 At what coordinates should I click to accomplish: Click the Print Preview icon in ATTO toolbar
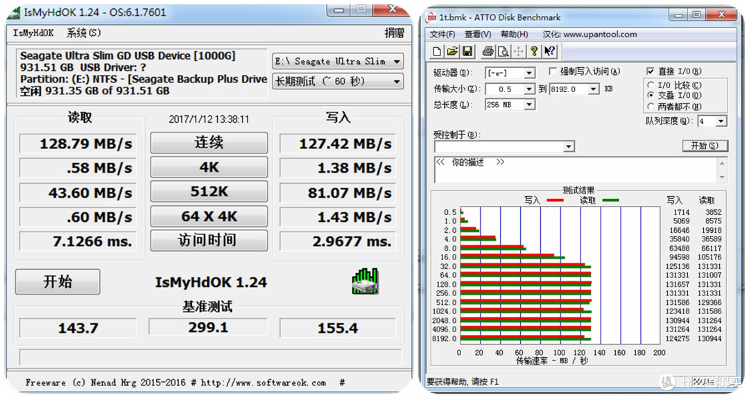(503, 51)
